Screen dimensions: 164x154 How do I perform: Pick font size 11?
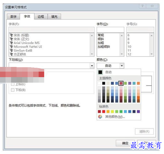pyautogui.click(x=129, y=50)
